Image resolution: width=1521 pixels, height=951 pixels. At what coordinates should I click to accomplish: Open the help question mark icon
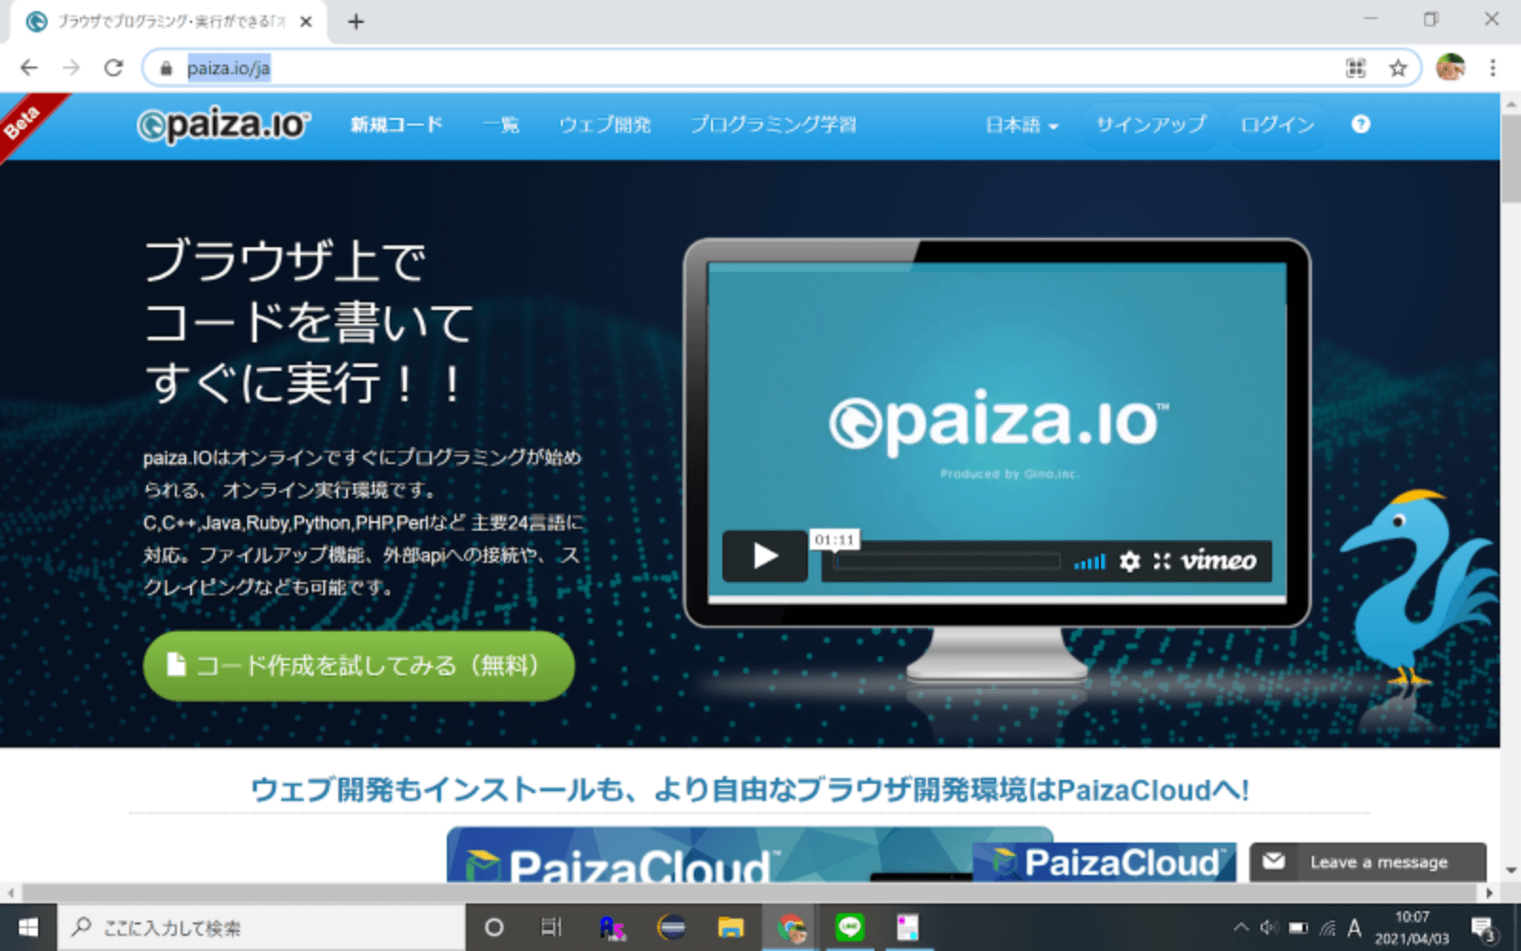point(1360,124)
